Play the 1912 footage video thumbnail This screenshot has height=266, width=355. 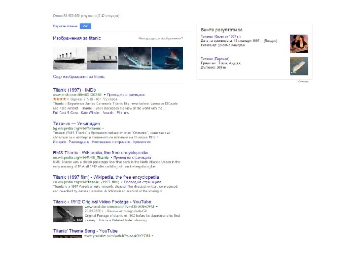click(68, 214)
